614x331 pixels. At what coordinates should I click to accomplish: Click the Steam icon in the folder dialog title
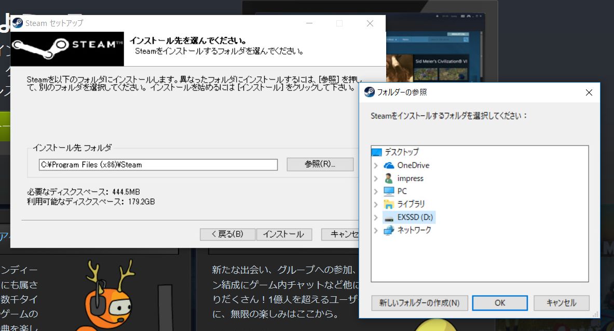pyautogui.click(x=370, y=92)
